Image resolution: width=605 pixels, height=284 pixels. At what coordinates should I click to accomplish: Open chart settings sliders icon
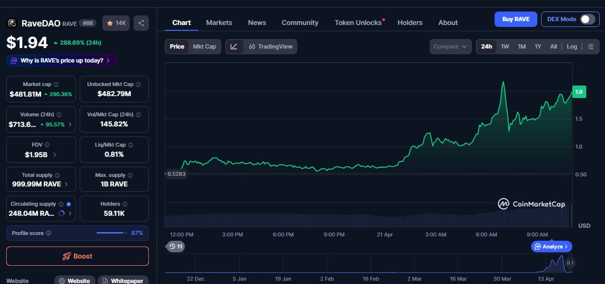(591, 47)
